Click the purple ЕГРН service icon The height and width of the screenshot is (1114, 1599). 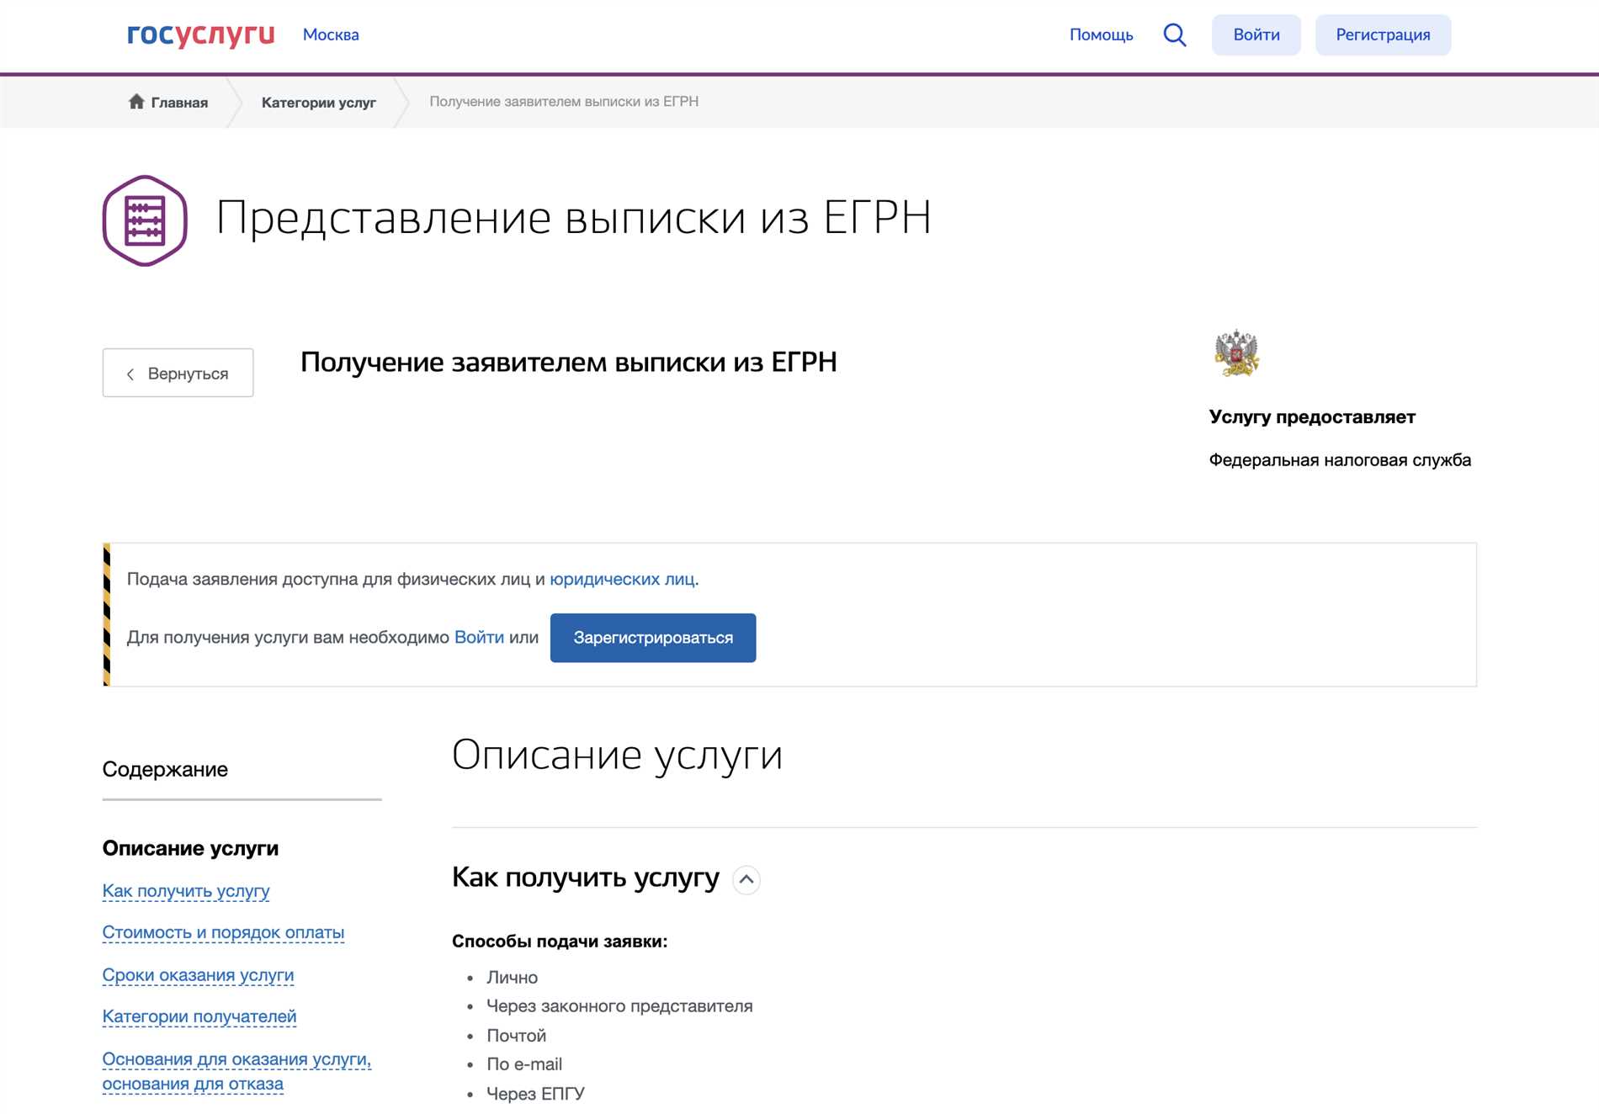point(145,220)
